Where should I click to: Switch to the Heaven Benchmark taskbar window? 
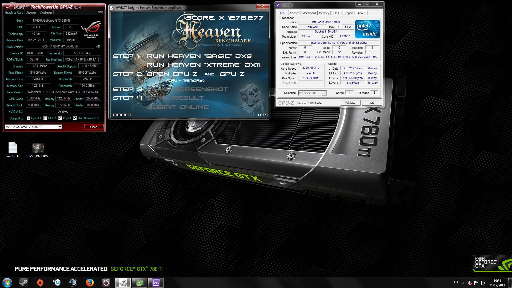(x=123, y=282)
